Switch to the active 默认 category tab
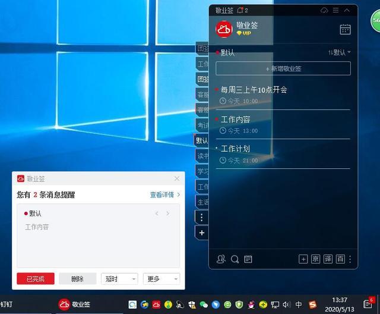The width and height of the screenshot is (380, 314). [x=202, y=140]
